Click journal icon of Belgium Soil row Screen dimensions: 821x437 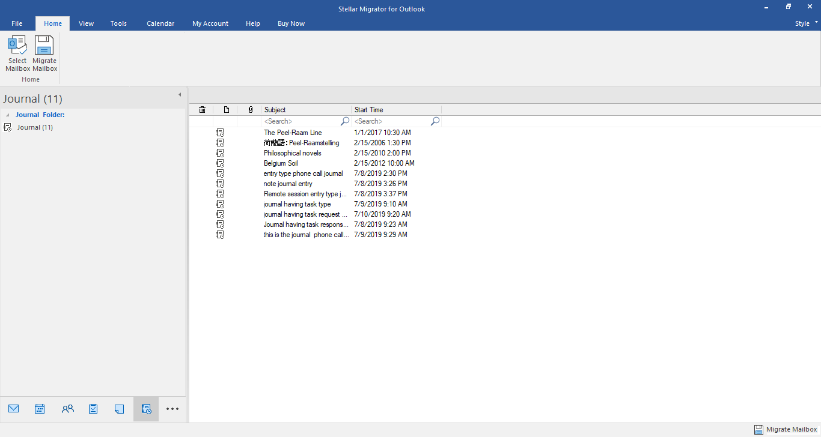(x=221, y=163)
